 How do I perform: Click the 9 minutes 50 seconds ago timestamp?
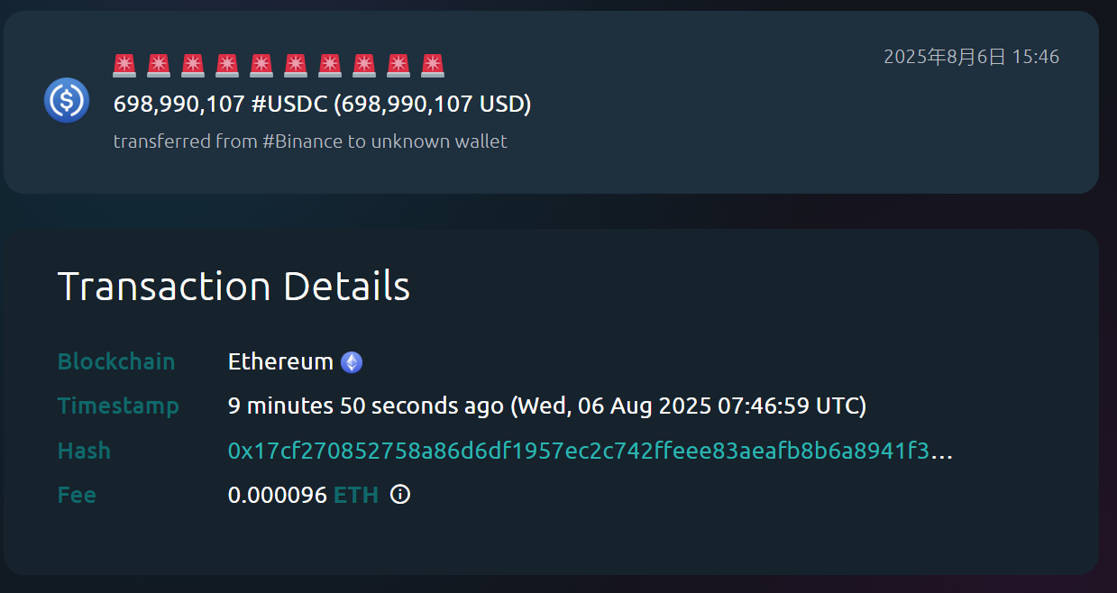[x=365, y=406]
